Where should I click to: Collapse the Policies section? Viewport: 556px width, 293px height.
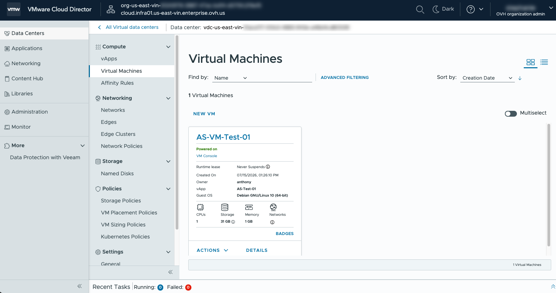click(168, 189)
